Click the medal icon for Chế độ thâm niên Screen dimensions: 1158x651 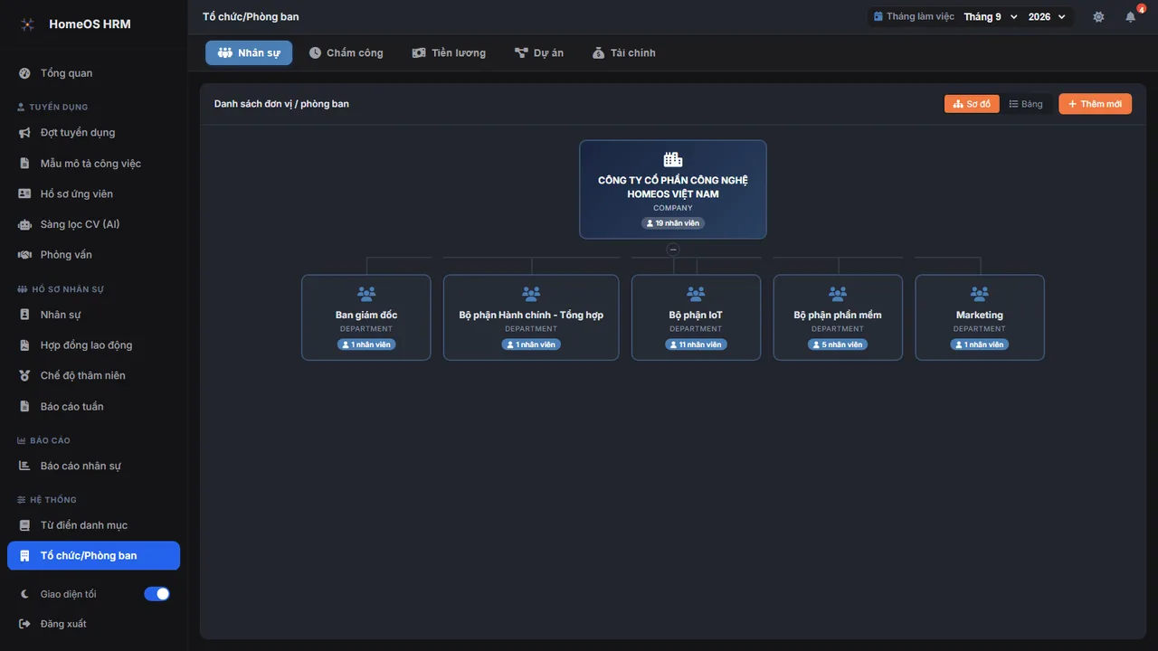(x=24, y=375)
